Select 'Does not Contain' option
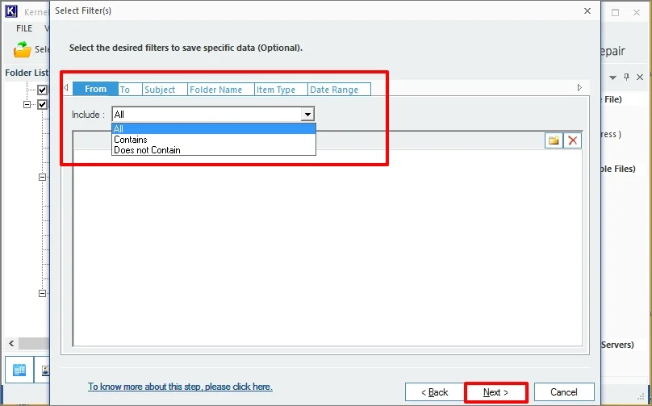Viewport: 652px width, 406px height. (214, 150)
